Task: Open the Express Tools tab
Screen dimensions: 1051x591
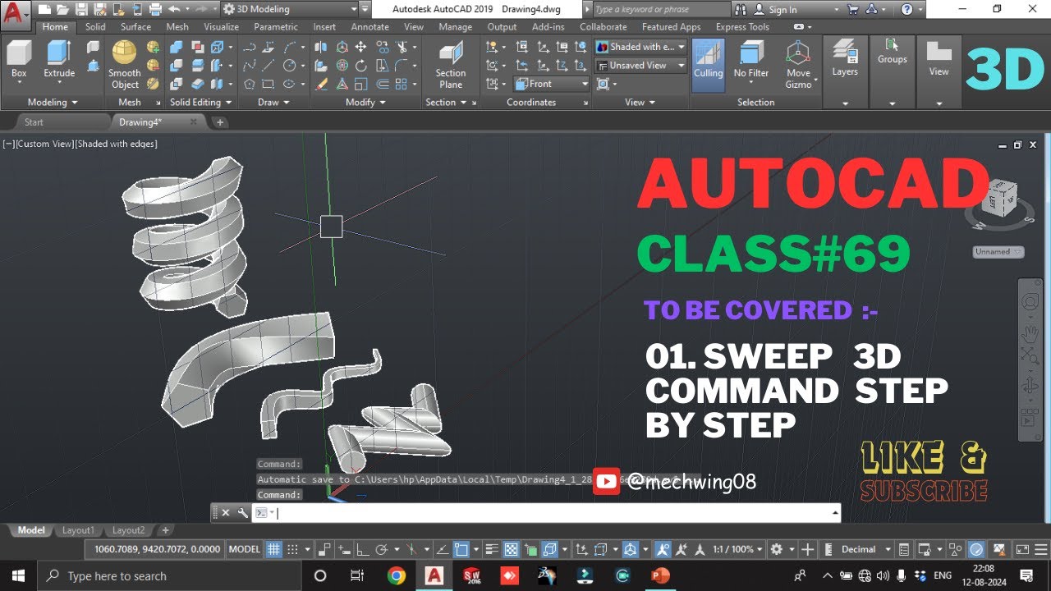Action: 742,26
